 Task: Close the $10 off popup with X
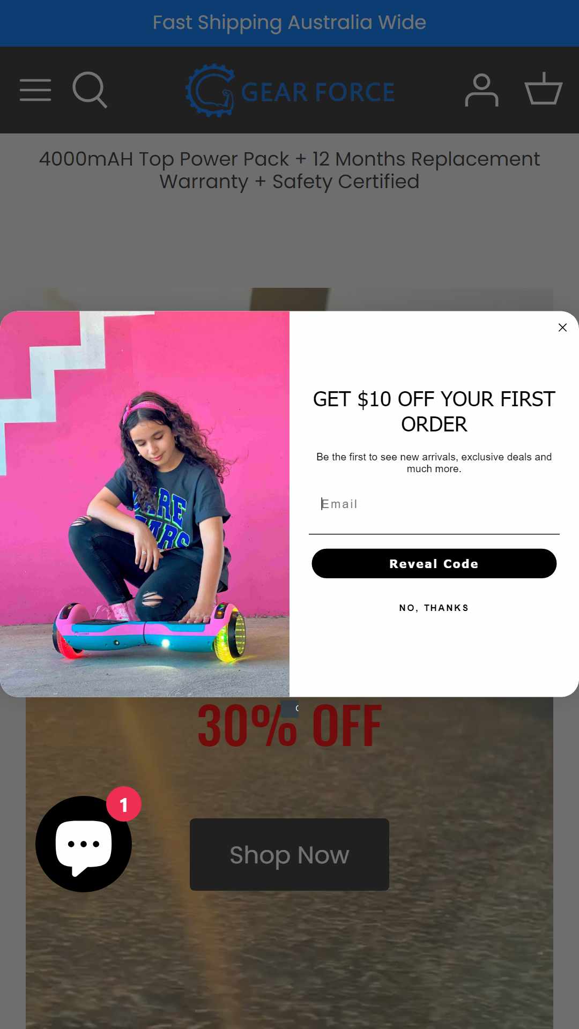click(x=562, y=327)
